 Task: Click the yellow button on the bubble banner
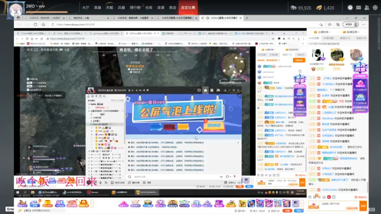214,126
